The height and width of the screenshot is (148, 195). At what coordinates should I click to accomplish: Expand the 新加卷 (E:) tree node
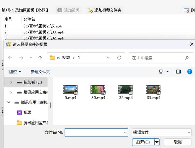(11, 82)
